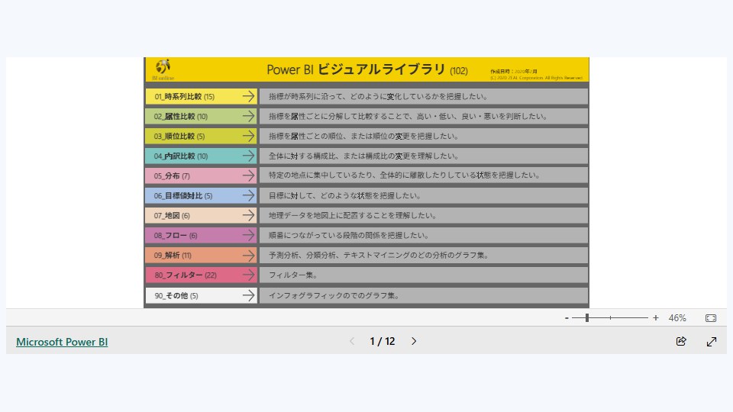Click arrow beside 06_目標値対比

249,195
